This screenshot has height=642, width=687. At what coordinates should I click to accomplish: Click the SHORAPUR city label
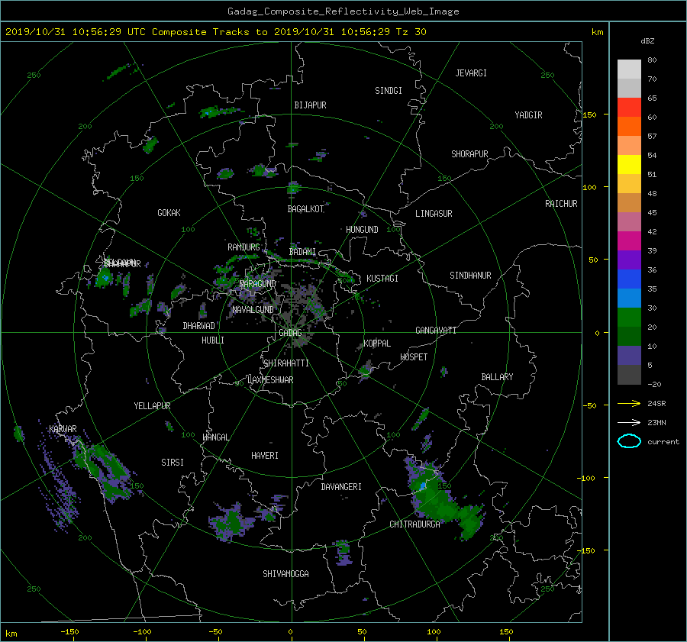pos(469,154)
